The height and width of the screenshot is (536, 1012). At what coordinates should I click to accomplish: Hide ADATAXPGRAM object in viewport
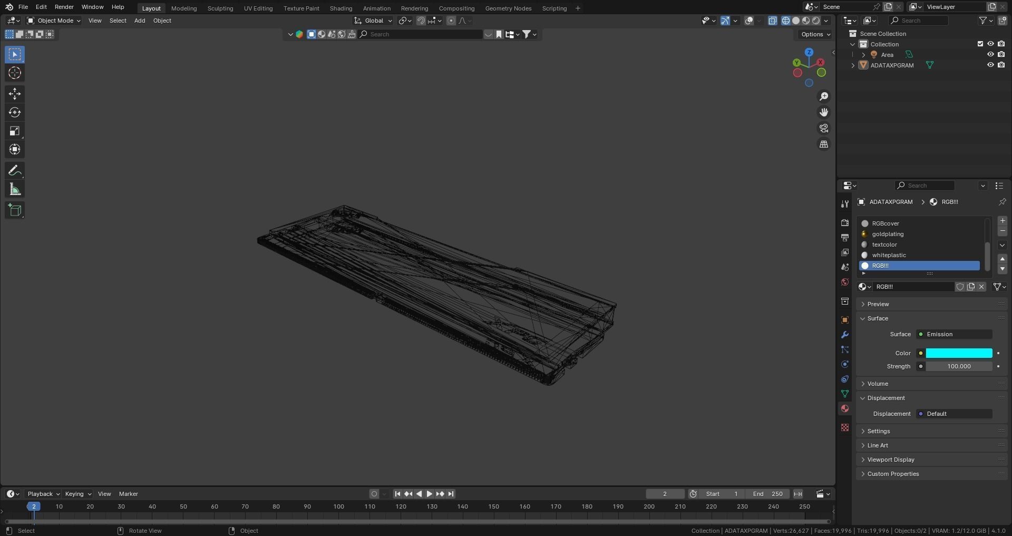coord(990,65)
